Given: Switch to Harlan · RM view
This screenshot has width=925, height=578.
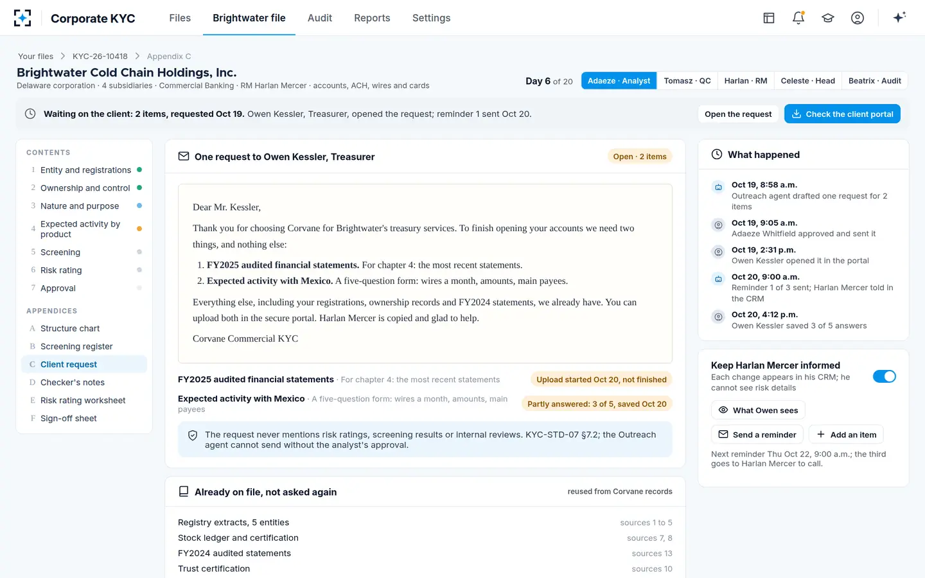Looking at the screenshot, I should (746, 81).
